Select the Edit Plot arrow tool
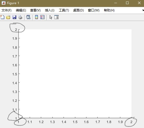This screenshot has height=128, width=144. click(51, 17)
